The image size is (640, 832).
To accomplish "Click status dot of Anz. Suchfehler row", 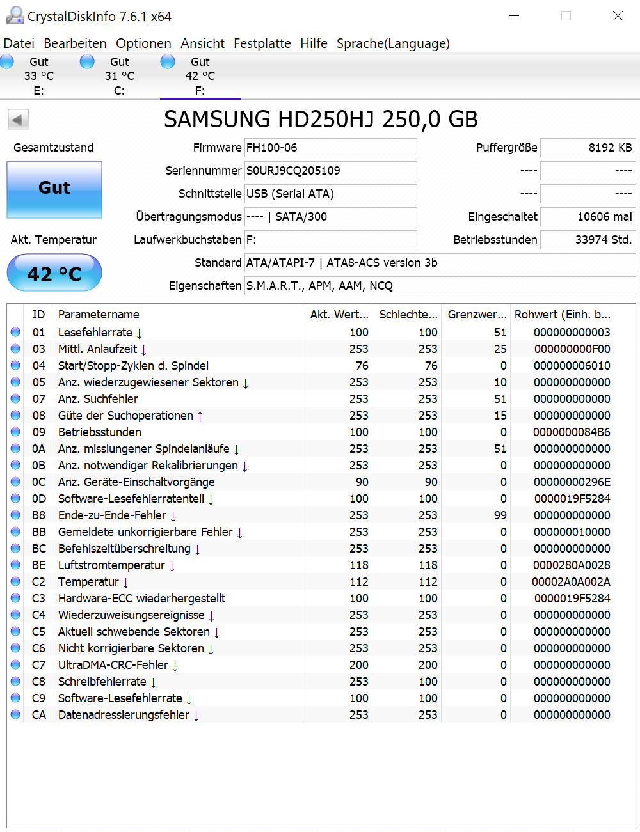I will 15,398.
